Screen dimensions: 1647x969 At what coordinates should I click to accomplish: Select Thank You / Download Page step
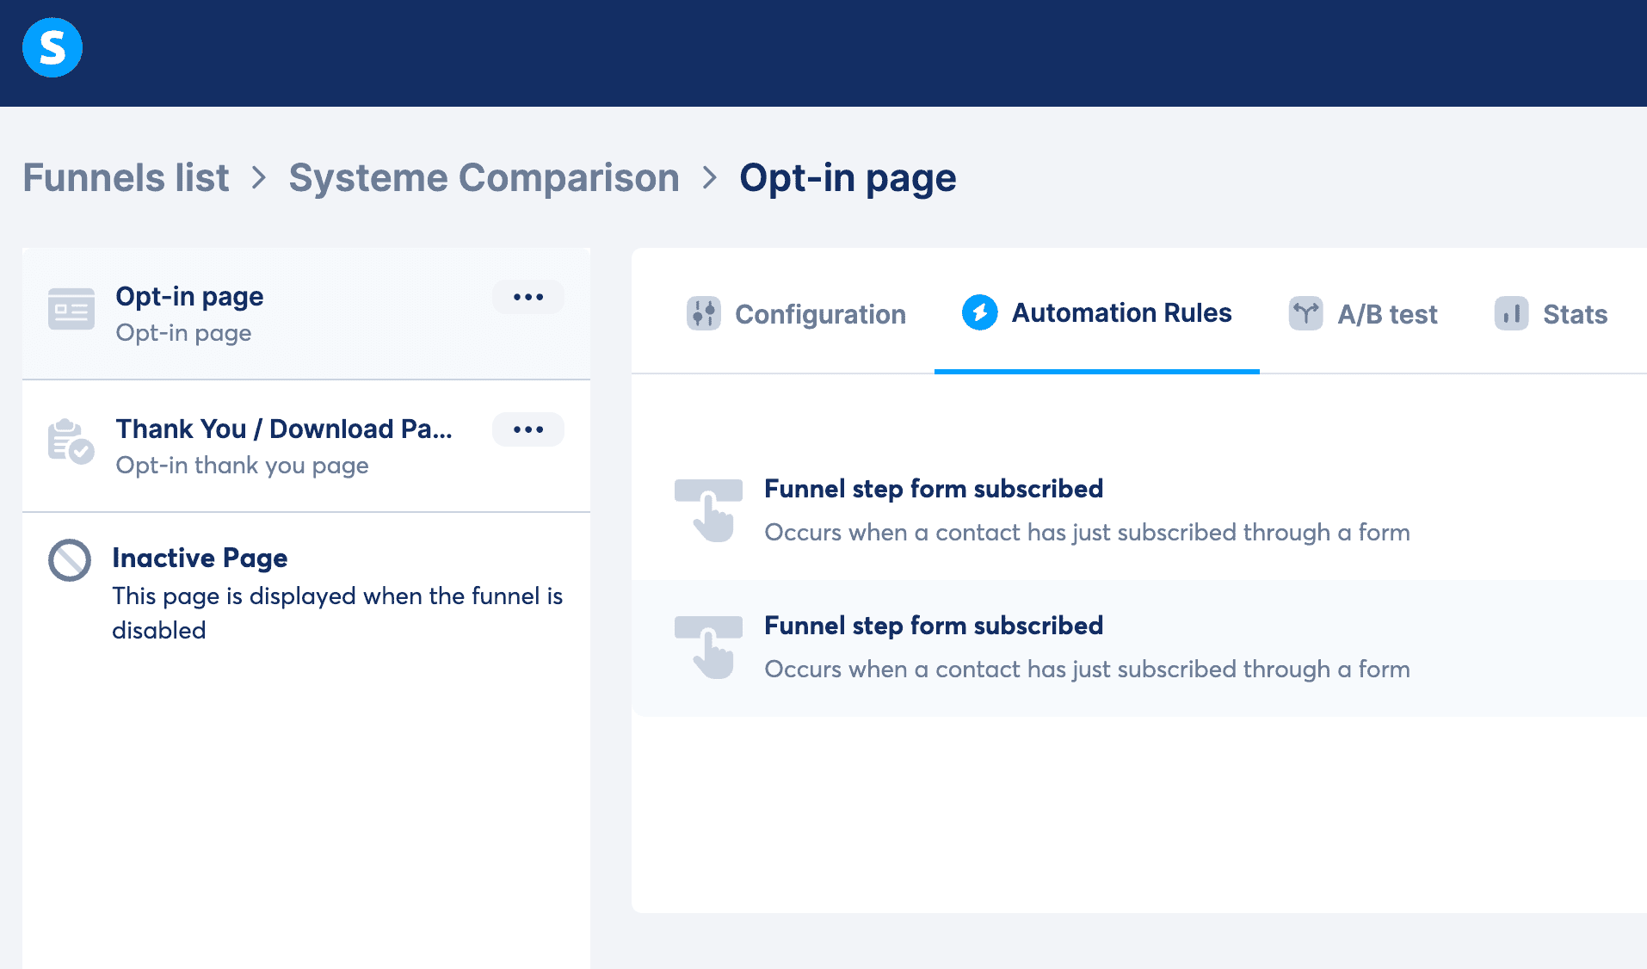[284, 429]
